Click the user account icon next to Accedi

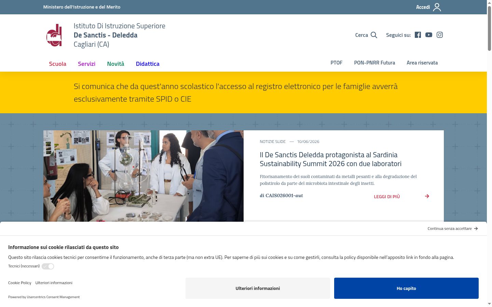pos(437,7)
